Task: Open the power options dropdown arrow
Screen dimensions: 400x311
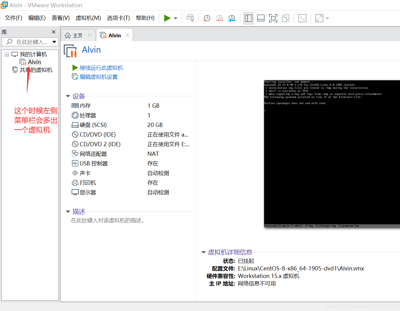Action: (x=176, y=18)
